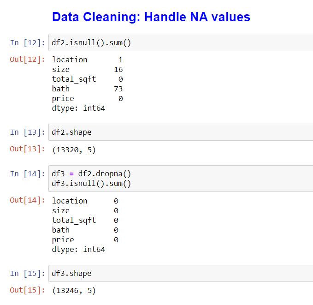Click the location row in Out[14]
Viewport: 313px width, 305px height.
85,201
